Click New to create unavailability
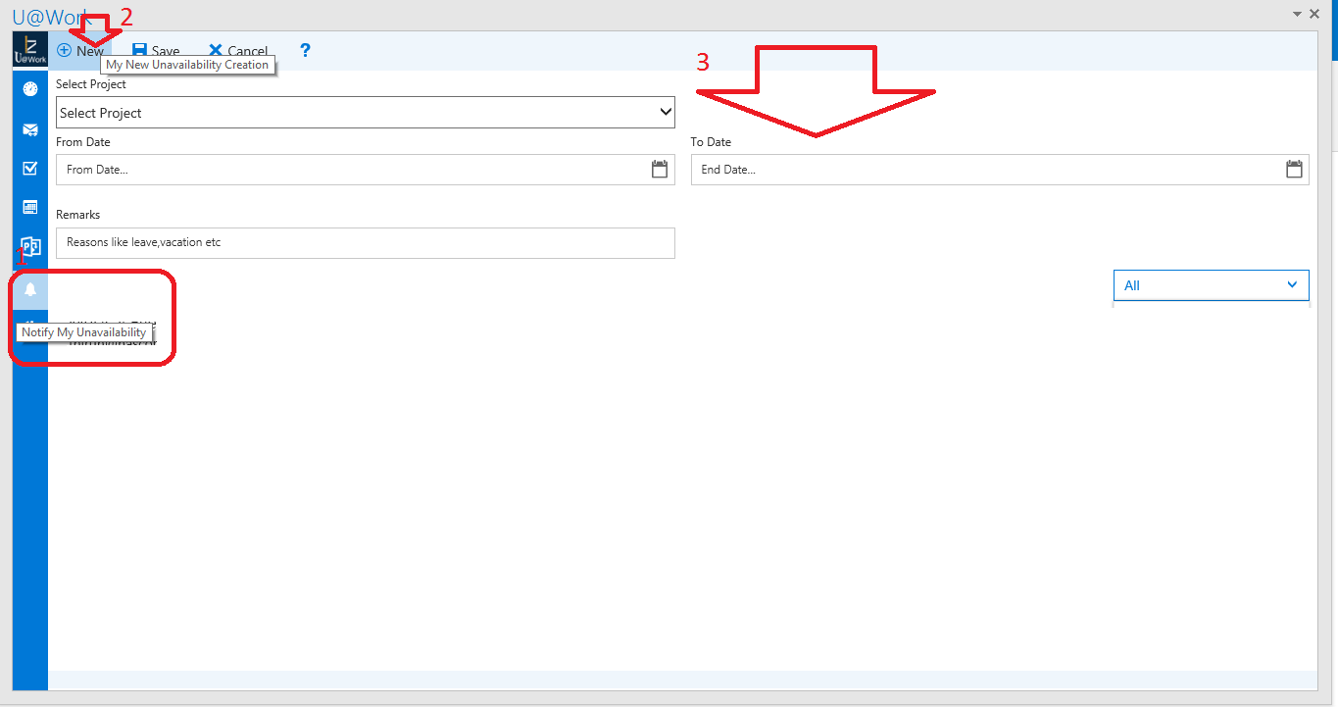Screen dimensions: 1338x707 point(80,51)
